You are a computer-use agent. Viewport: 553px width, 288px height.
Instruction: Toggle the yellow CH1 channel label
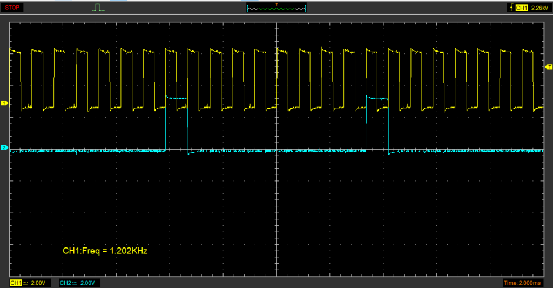16,283
